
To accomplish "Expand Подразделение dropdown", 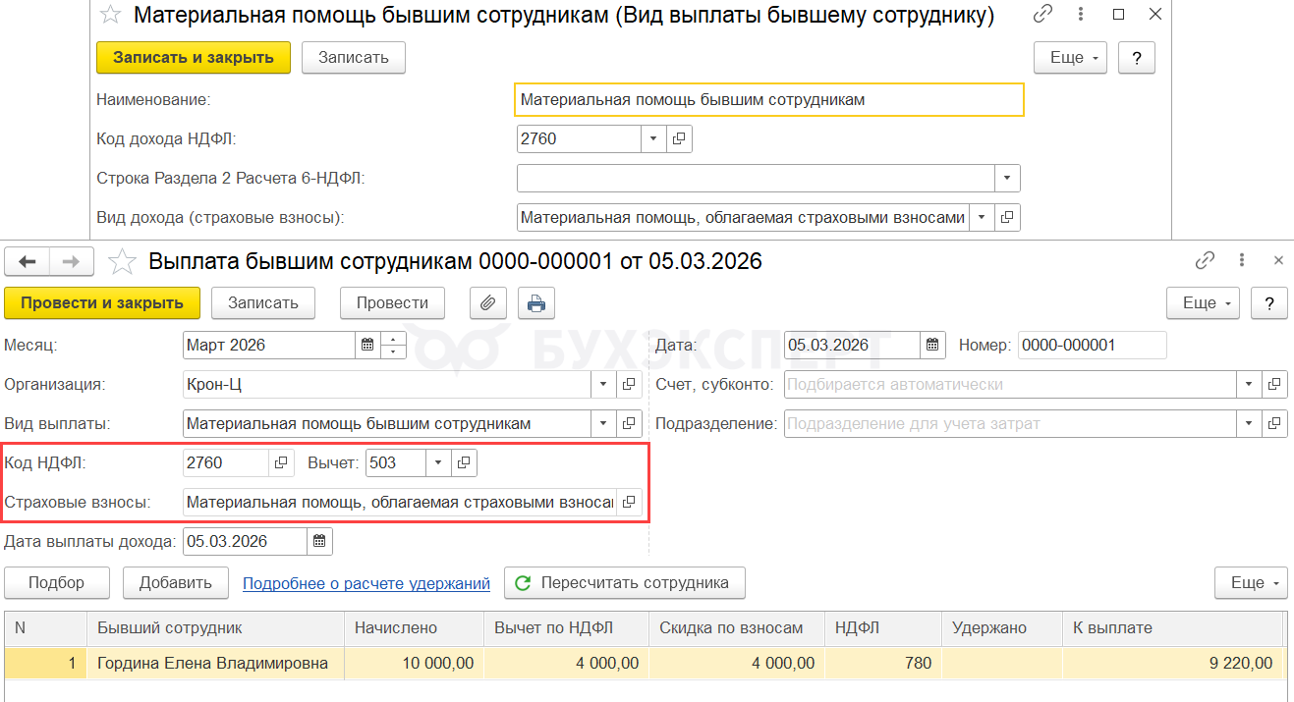I will tap(1249, 423).
